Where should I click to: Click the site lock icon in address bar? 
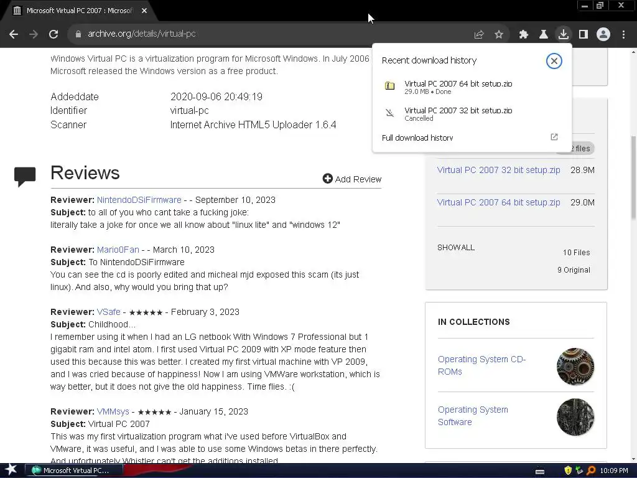pyautogui.click(x=78, y=34)
